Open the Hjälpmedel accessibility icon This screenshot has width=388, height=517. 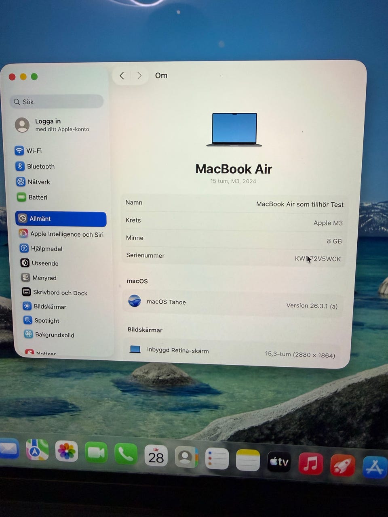tap(24, 248)
